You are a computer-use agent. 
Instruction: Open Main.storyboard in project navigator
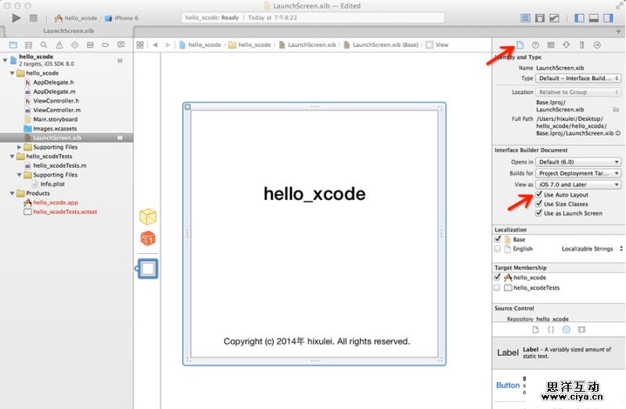pos(55,119)
